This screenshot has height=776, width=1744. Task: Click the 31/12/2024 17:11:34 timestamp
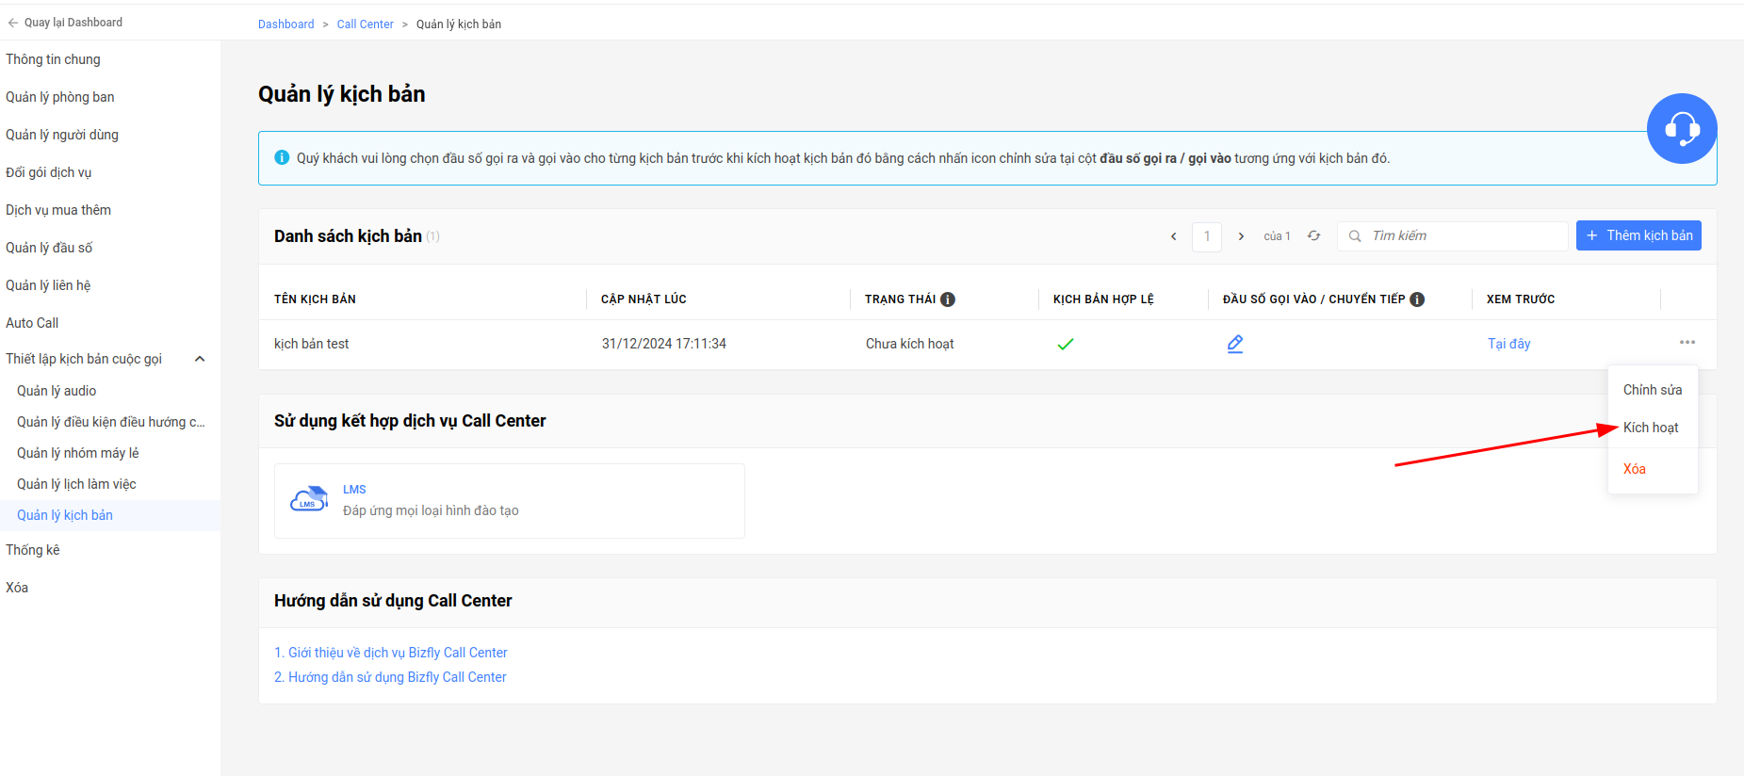point(664,344)
